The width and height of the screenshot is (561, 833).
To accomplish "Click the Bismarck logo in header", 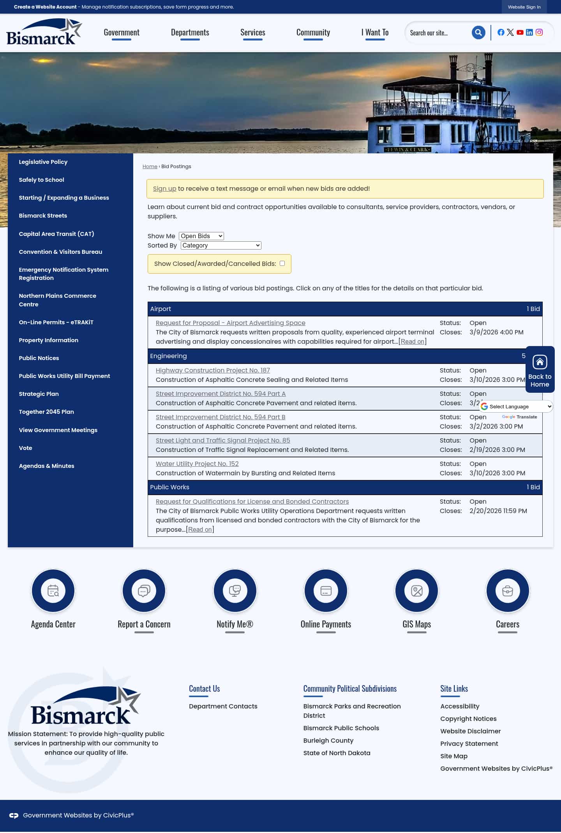I will tap(44, 32).
